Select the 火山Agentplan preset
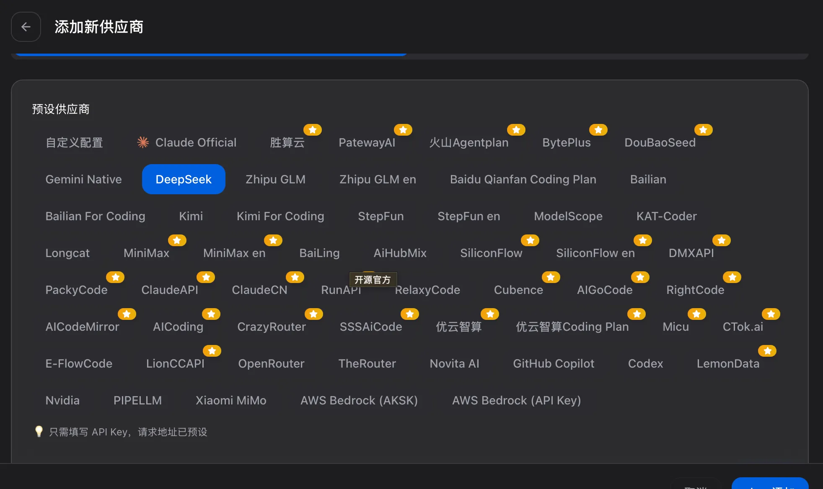This screenshot has height=489, width=823. (x=469, y=142)
